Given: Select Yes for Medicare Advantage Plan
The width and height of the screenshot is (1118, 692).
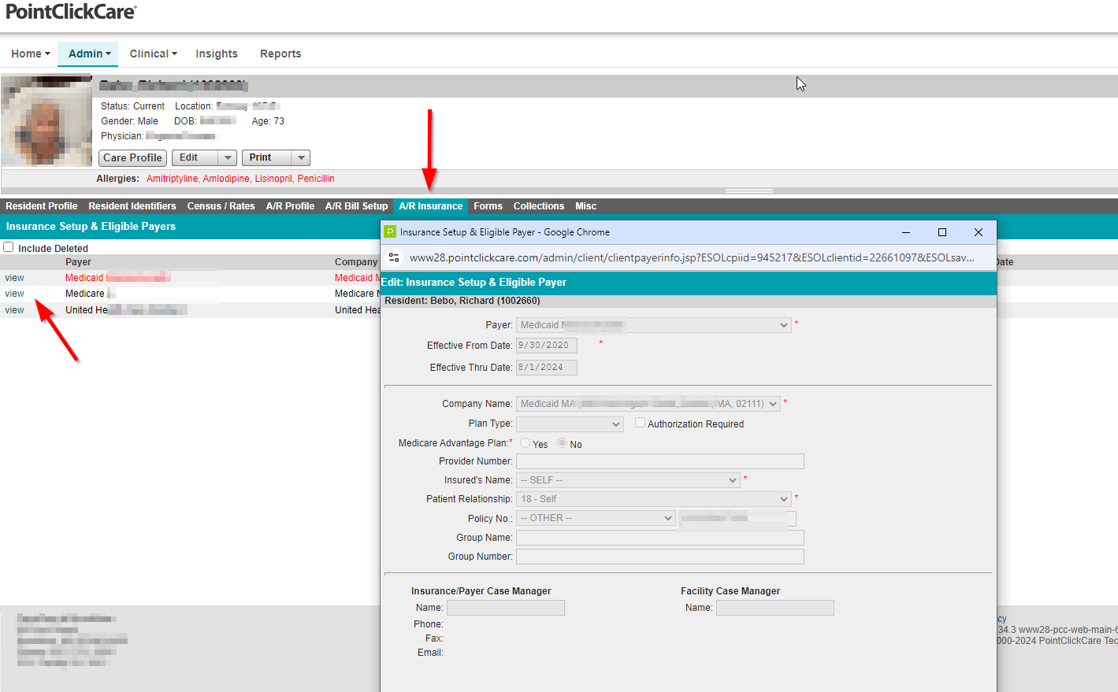Looking at the screenshot, I should (x=525, y=443).
